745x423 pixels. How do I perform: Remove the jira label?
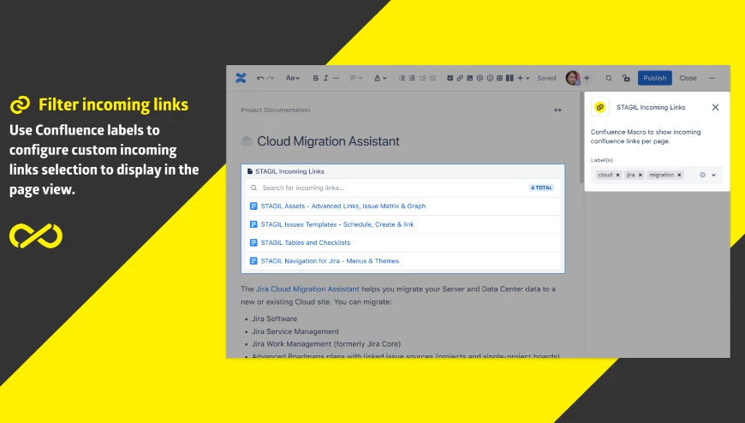tap(640, 175)
